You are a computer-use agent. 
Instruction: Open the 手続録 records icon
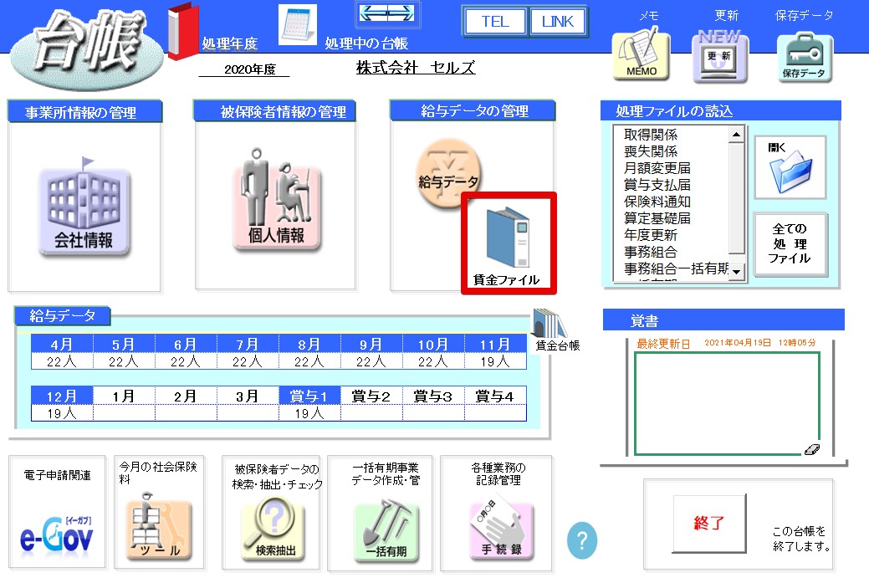tap(500, 530)
